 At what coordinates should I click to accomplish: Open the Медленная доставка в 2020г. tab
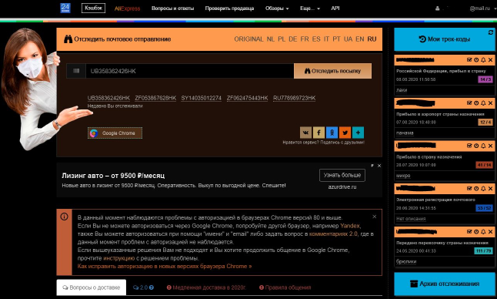206,287
